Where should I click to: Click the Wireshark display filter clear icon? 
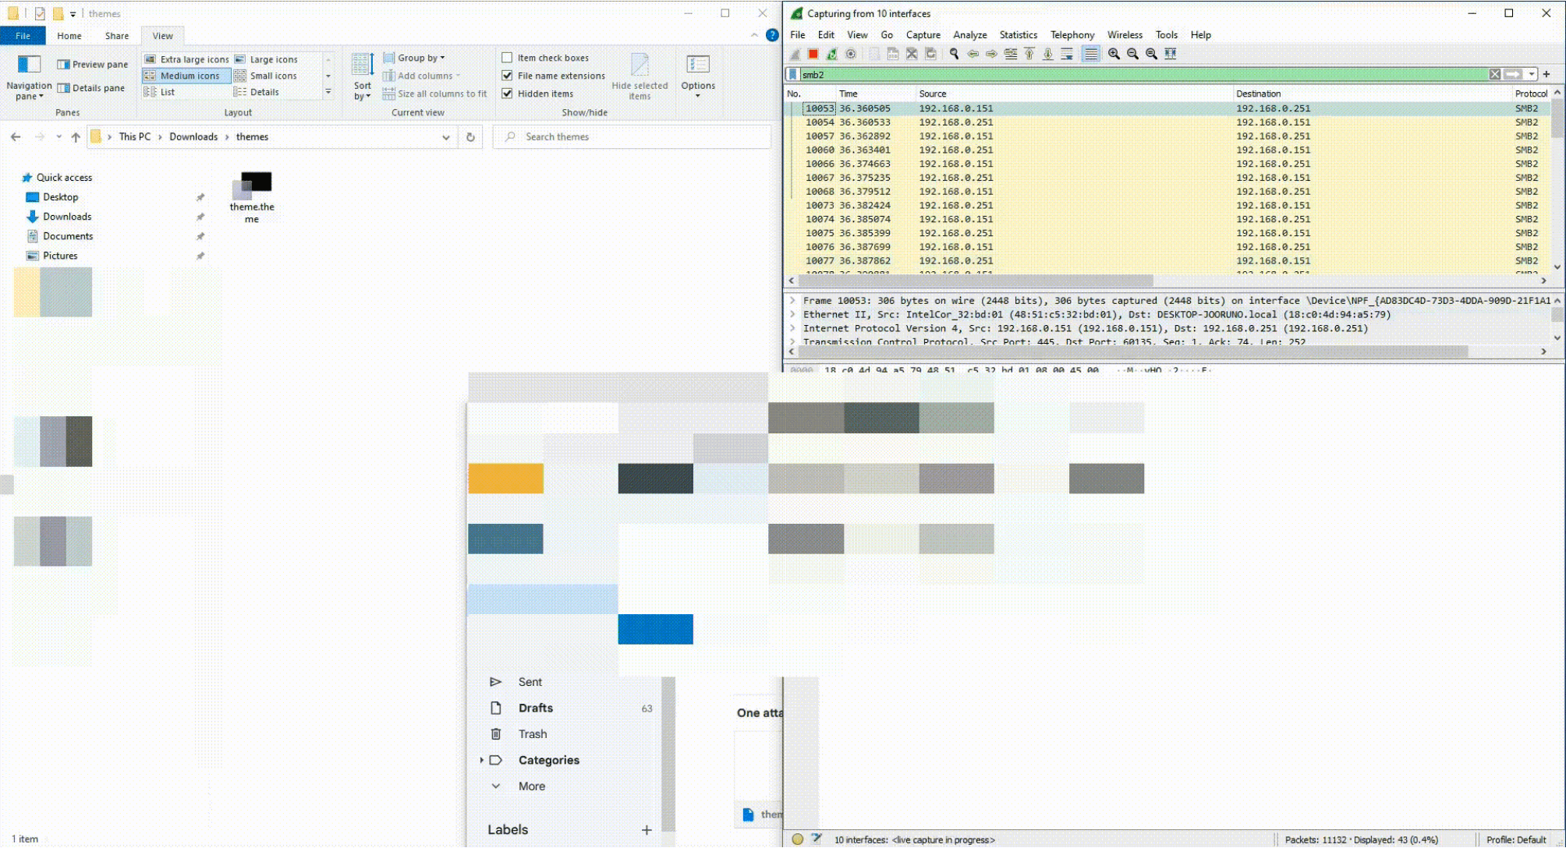coord(1496,74)
